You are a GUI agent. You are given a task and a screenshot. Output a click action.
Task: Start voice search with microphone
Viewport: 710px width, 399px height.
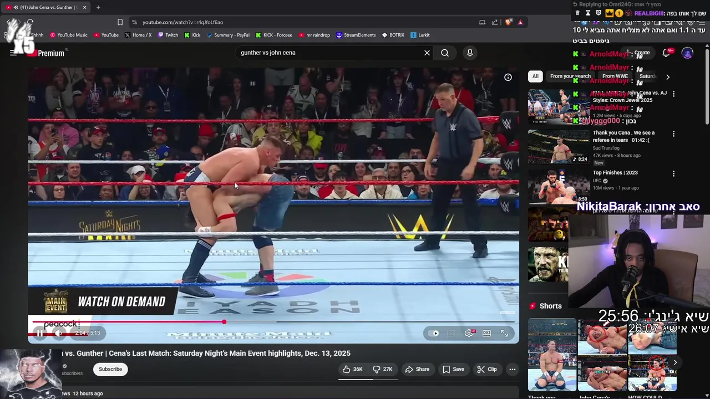coord(470,53)
